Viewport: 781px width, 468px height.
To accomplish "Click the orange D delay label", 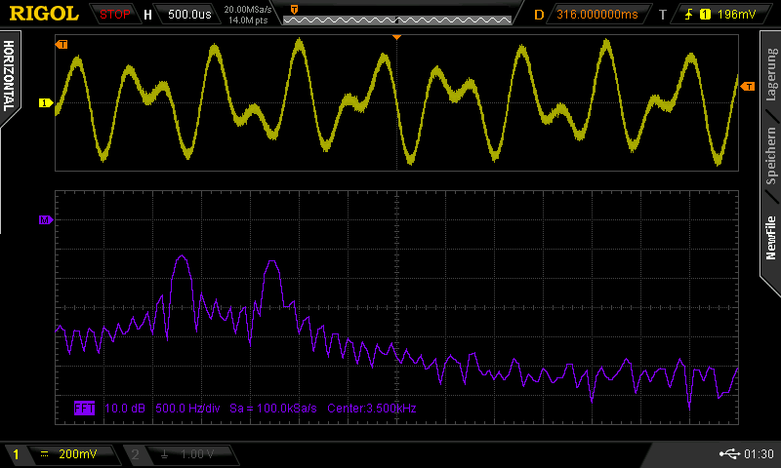I will [x=539, y=15].
